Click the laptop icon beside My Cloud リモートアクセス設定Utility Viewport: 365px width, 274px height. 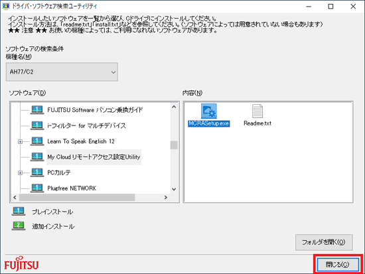tap(37, 157)
